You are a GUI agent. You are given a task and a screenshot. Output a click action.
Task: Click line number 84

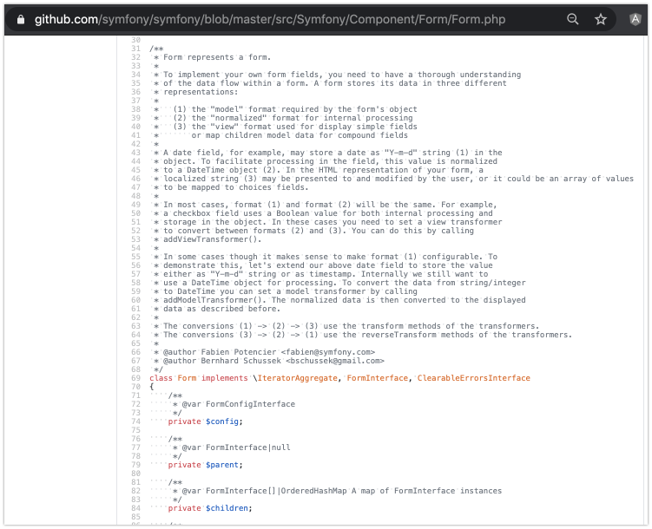click(136, 508)
